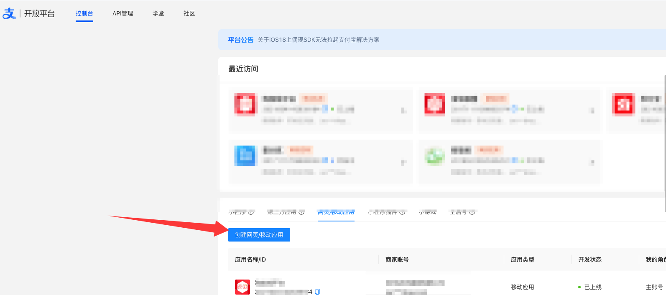This screenshot has height=295, width=666.
Task: Click info icon beside 第三方应用 tab
Action: (x=301, y=212)
